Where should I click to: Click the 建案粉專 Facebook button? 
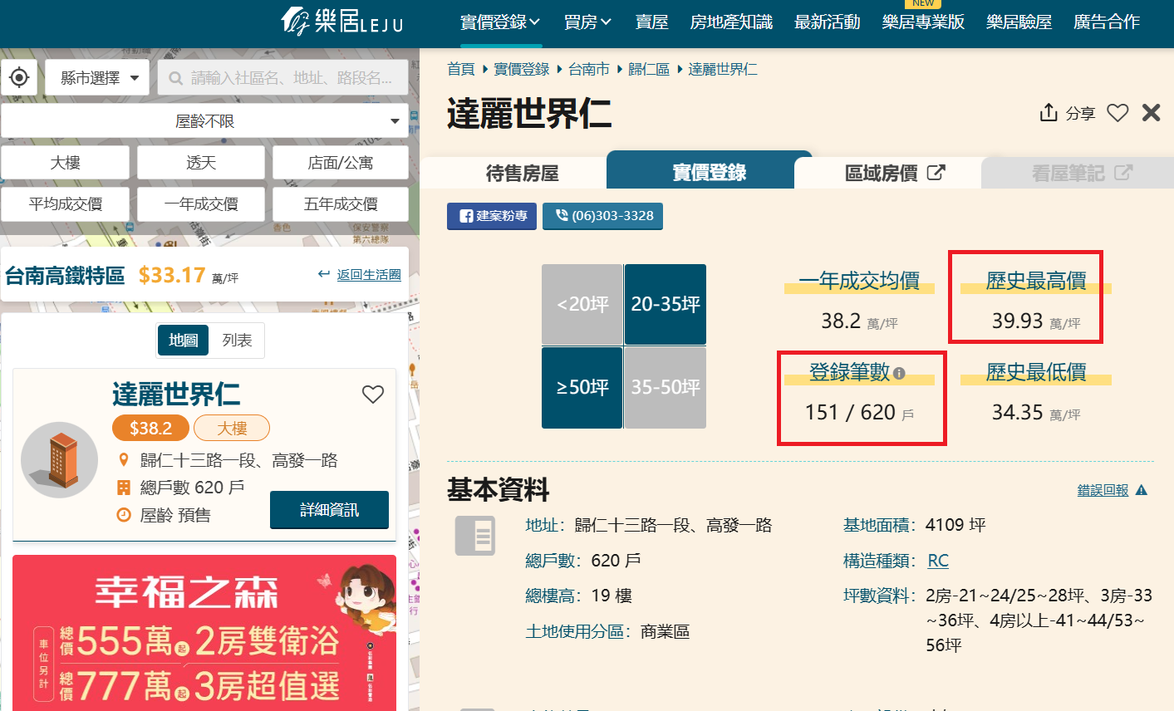point(492,216)
